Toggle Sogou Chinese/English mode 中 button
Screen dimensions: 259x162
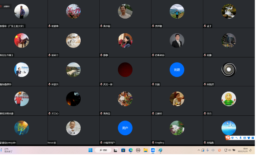232,138
